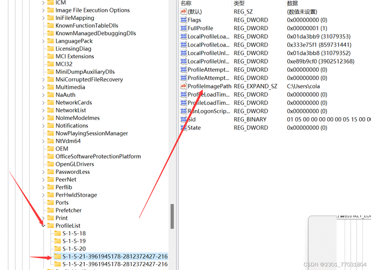The image size is (371, 270).
Task: Click the DWORD icon beside RunLogonScrip value
Action: (183, 111)
